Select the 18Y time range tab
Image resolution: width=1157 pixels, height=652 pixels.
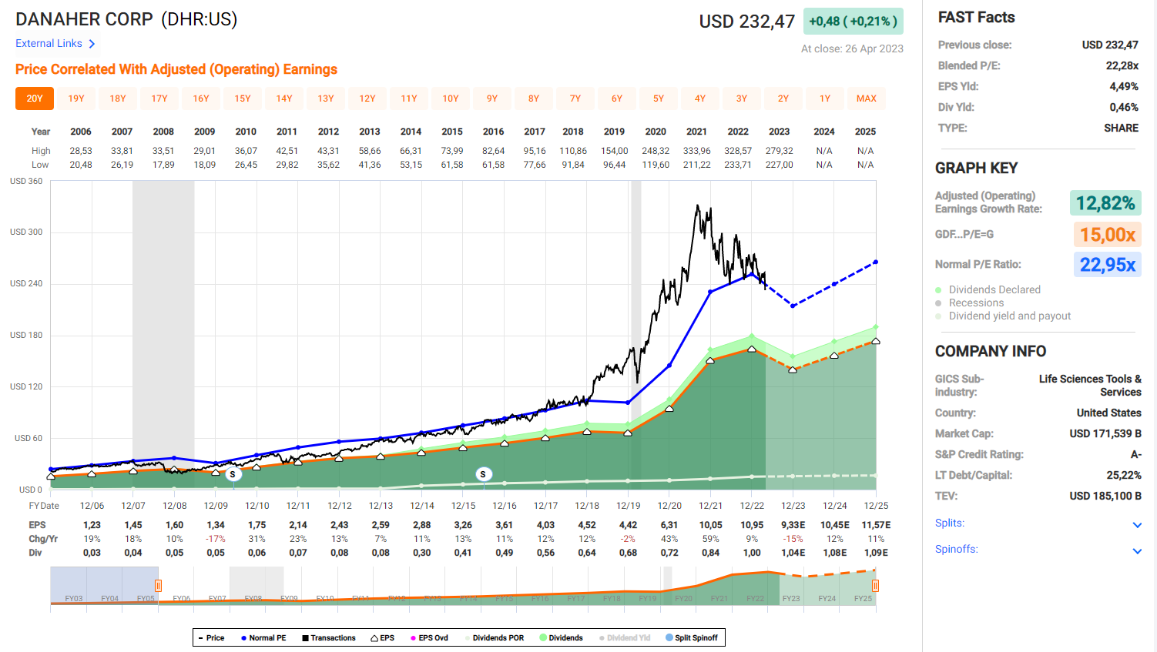coord(118,99)
